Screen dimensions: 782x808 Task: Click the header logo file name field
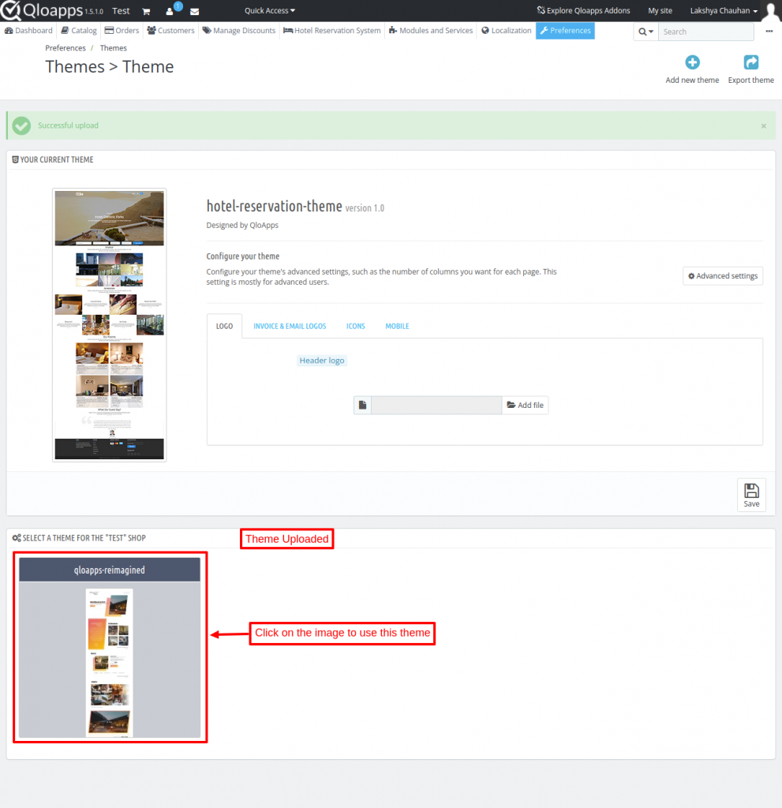[436, 405]
